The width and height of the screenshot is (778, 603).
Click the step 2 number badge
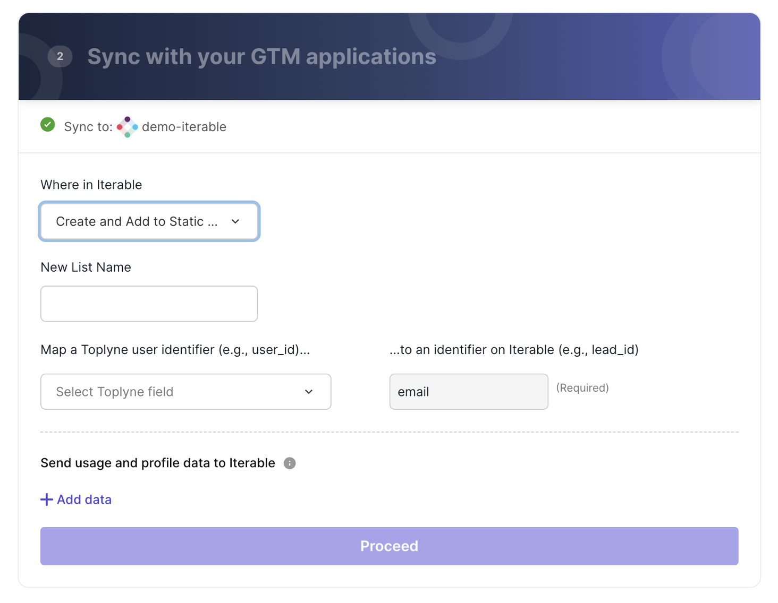tap(60, 56)
